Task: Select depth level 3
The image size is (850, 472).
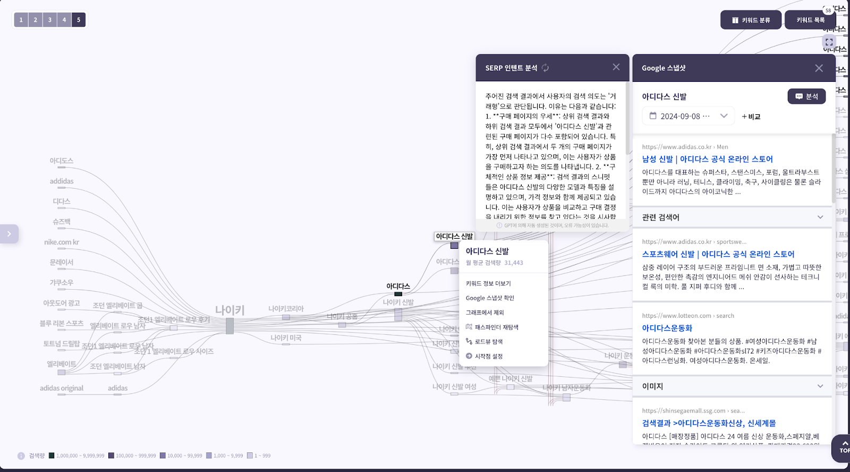Action: [x=50, y=20]
